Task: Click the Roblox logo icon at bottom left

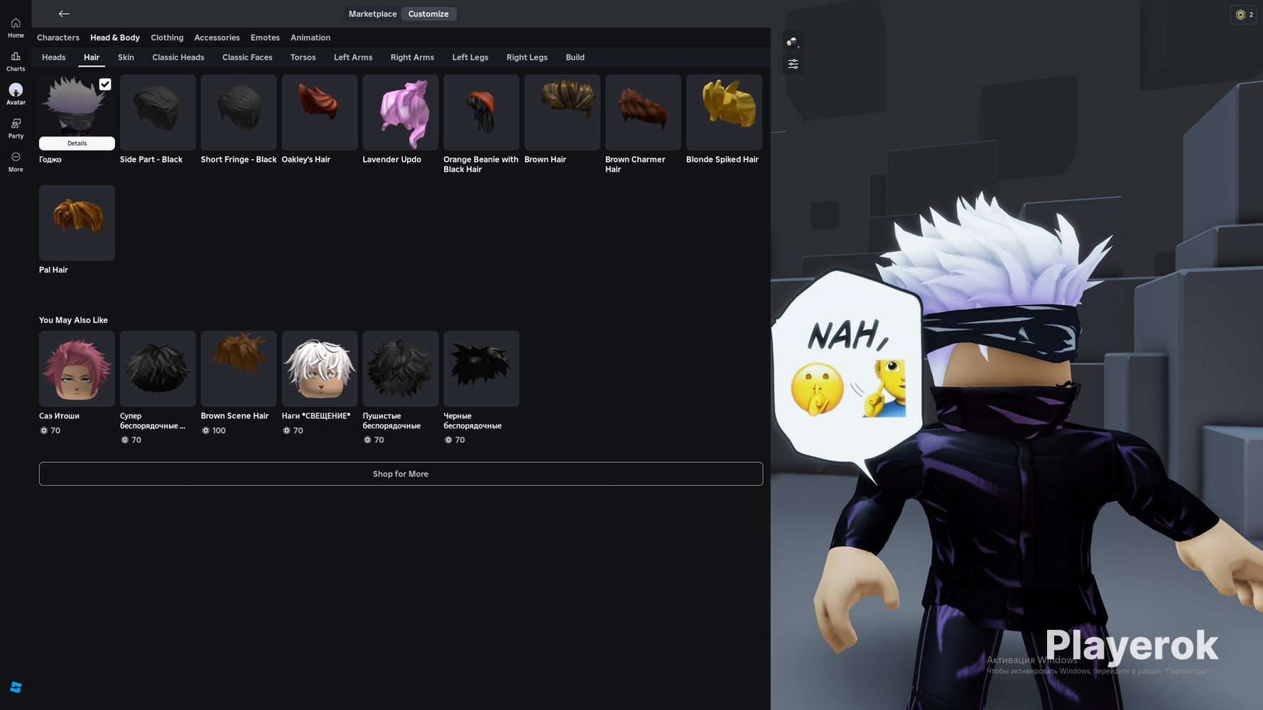Action: pos(16,687)
